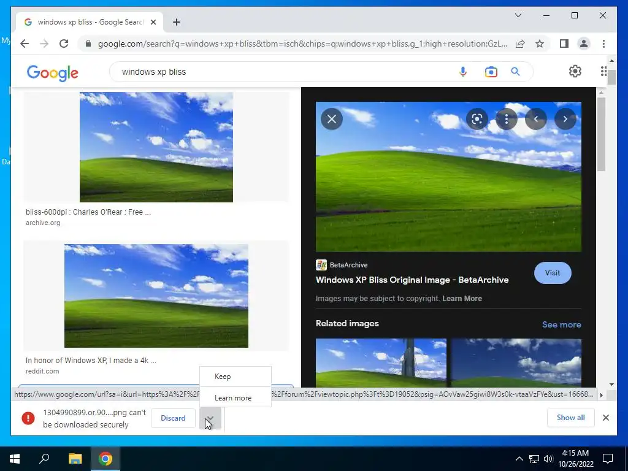Viewport: 628px width, 471px height.
Task: Focus the Google search box
Action: coord(280,72)
